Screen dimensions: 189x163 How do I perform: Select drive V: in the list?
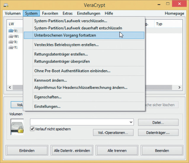click(x=13, y=31)
